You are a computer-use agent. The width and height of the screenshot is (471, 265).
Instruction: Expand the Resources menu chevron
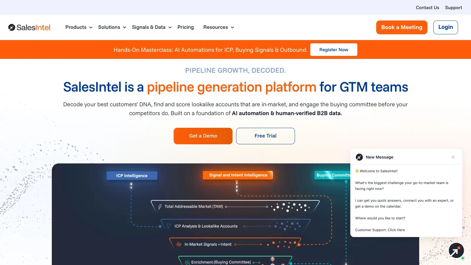point(232,27)
